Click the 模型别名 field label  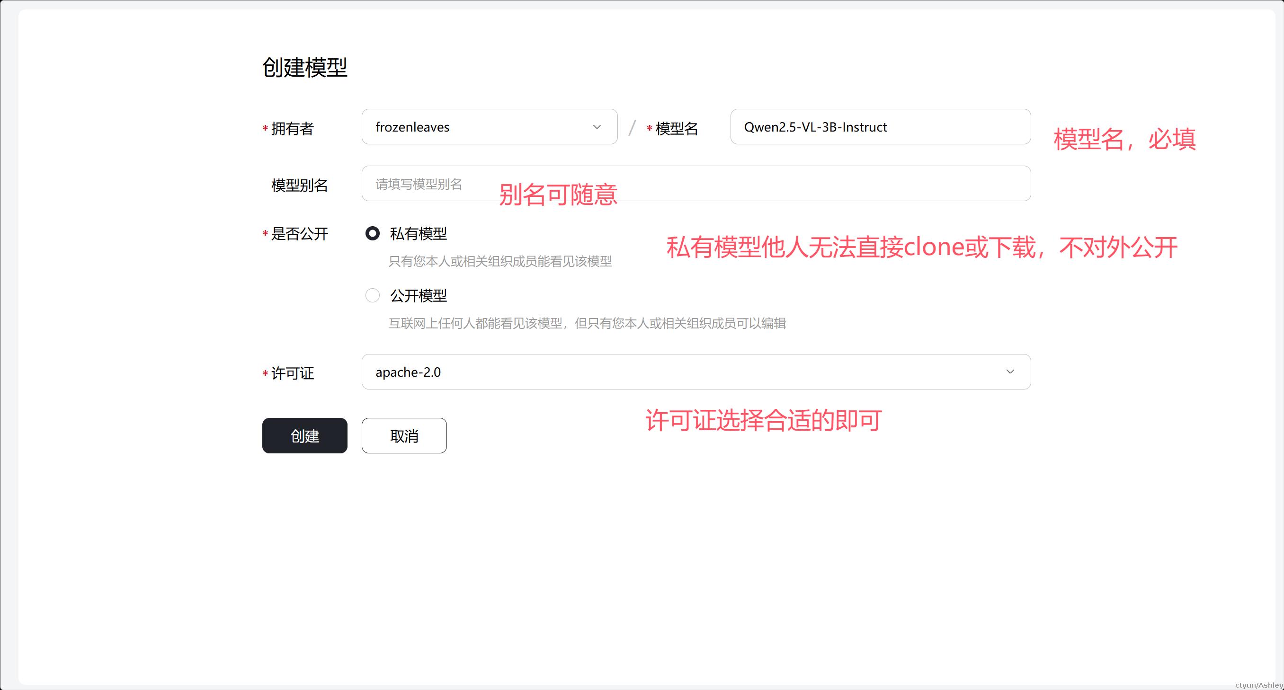299,186
